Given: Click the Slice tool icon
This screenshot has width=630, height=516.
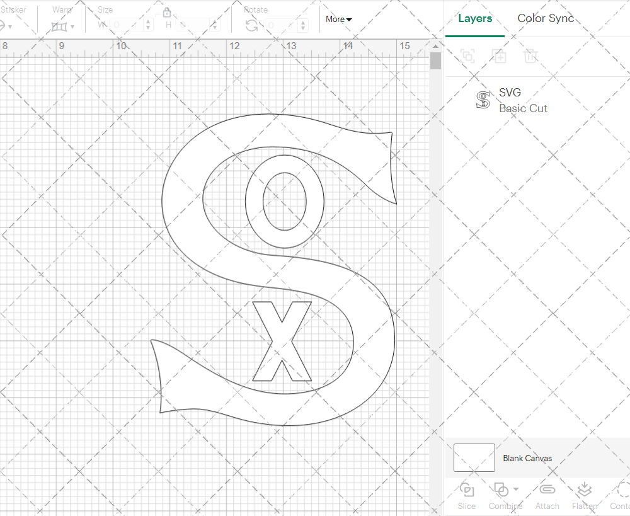Looking at the screenshot, I should [466, 490].
